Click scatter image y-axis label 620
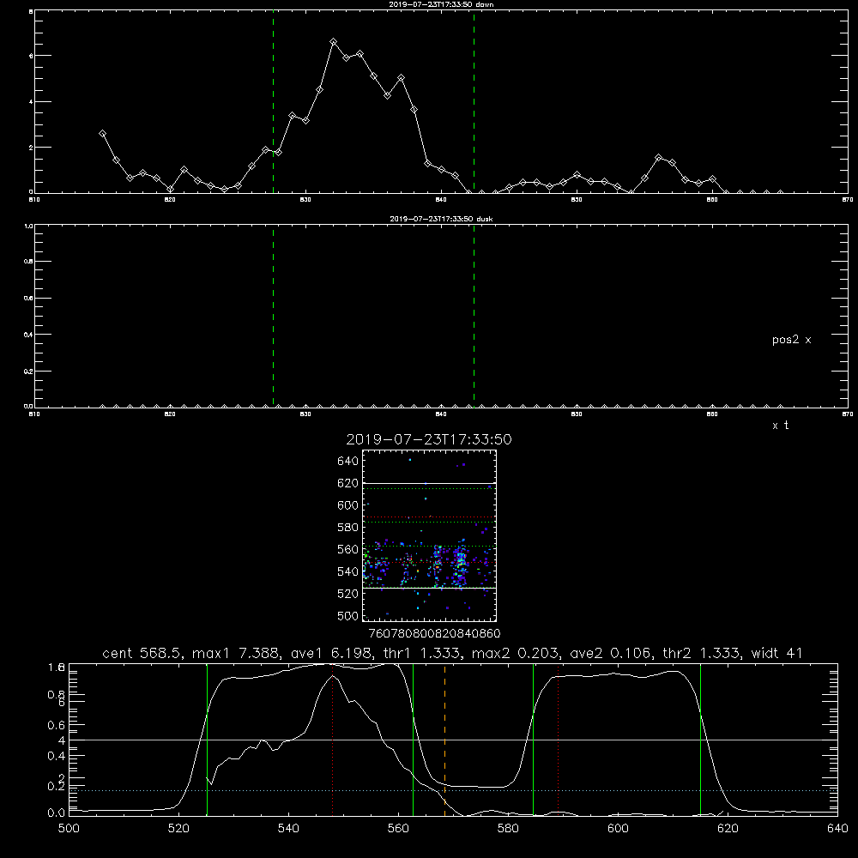The image size is (858, 858). click(348, 483)
